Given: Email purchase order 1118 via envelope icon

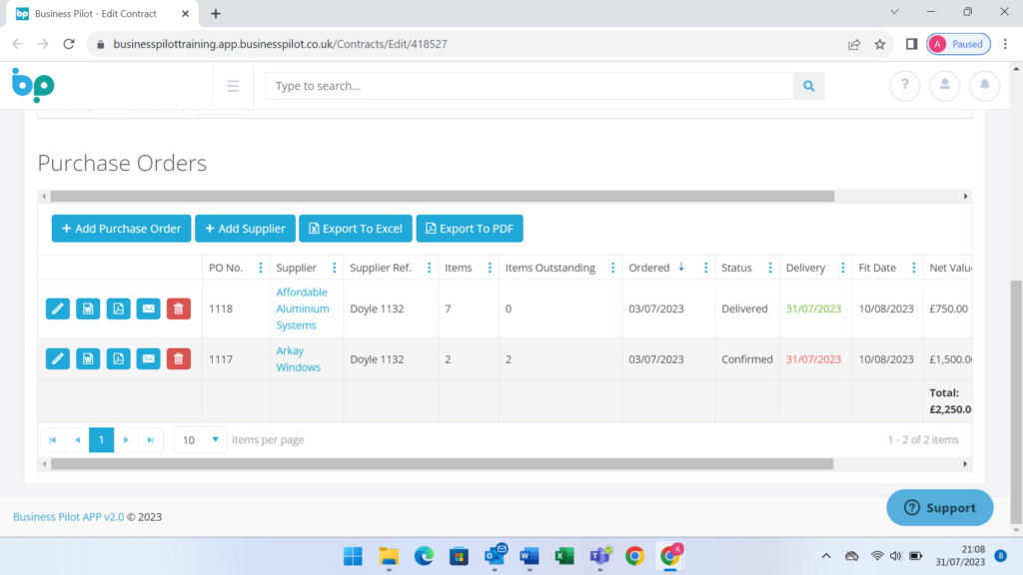Looking at the screenshot, I should 148,309.
